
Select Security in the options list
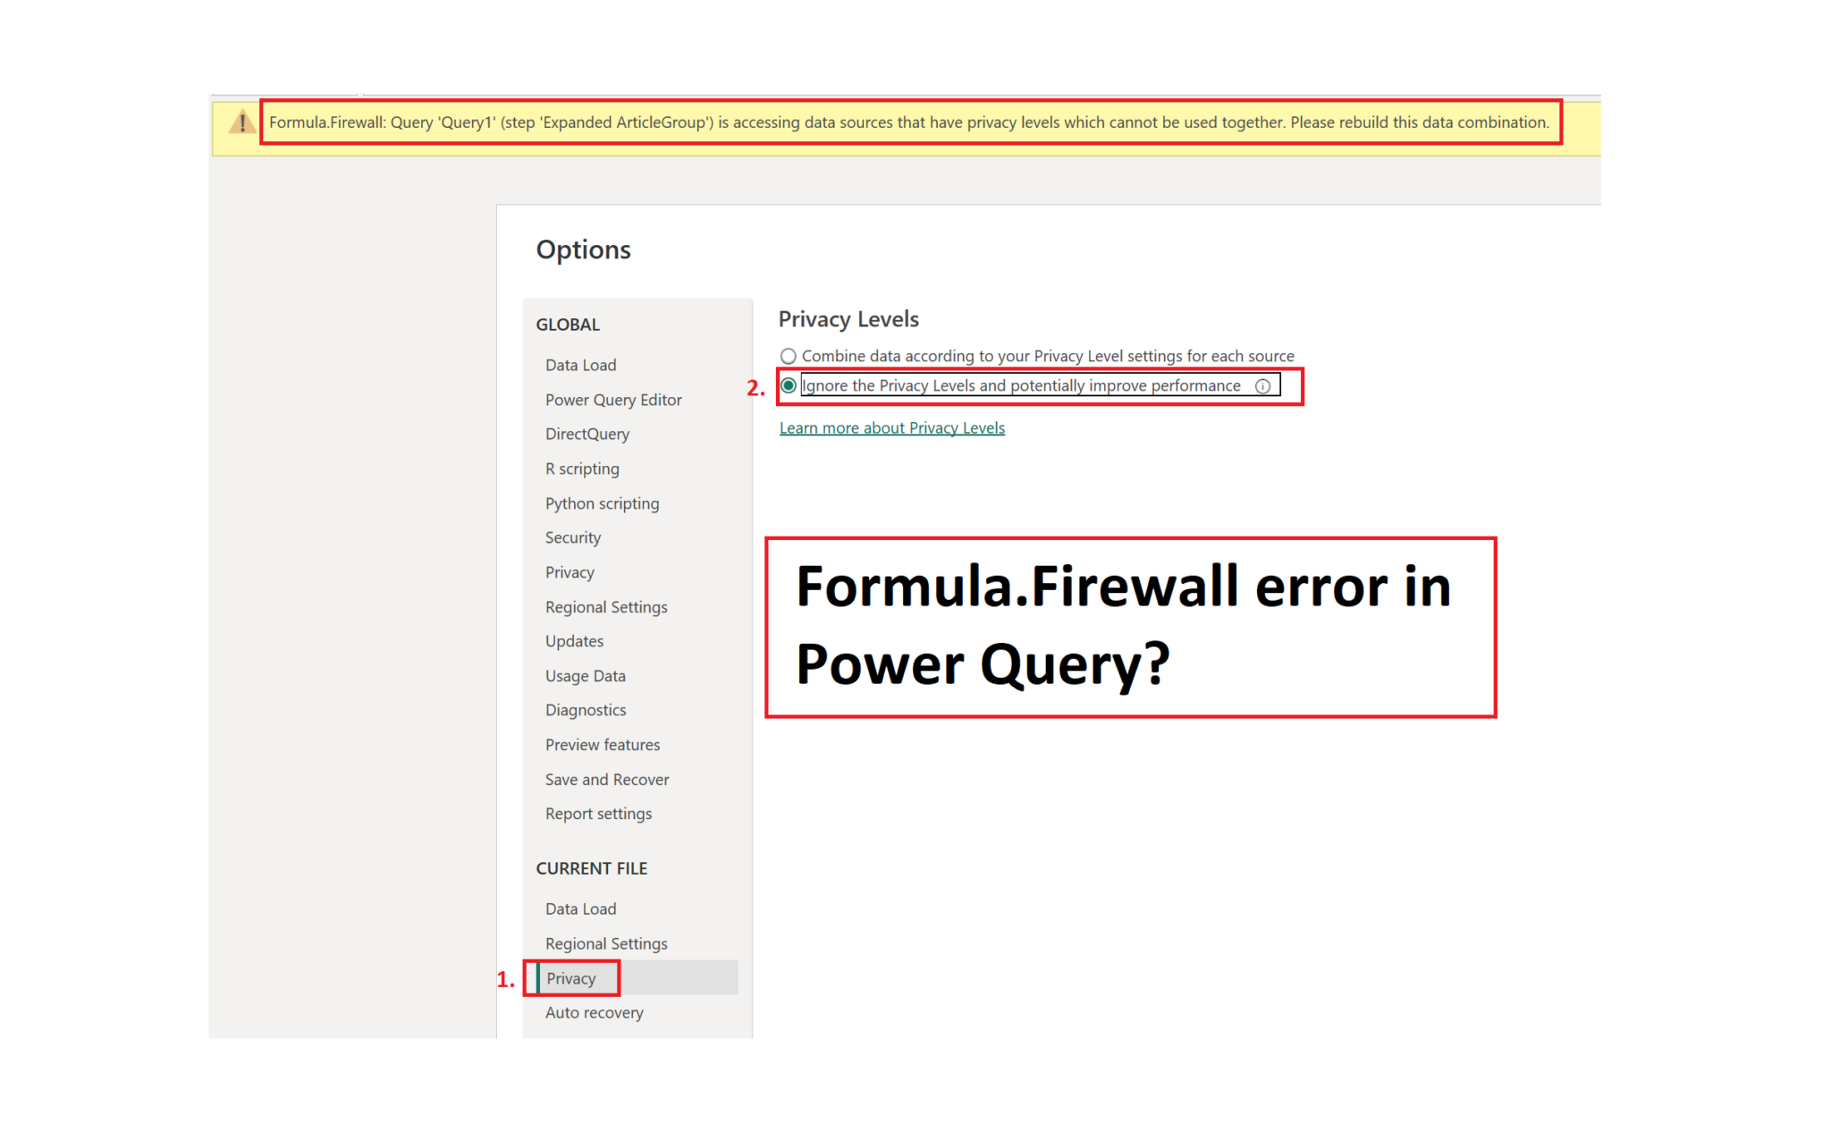click(573, 537)
